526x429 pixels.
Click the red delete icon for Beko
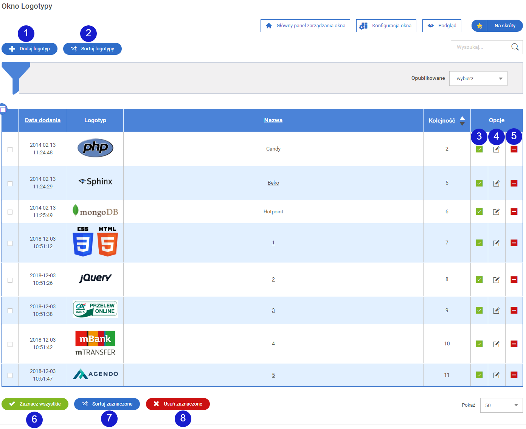pyautogui.click(x=514, y=183)
